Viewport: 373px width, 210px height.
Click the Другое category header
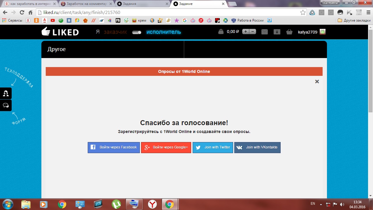pos(57,49)
